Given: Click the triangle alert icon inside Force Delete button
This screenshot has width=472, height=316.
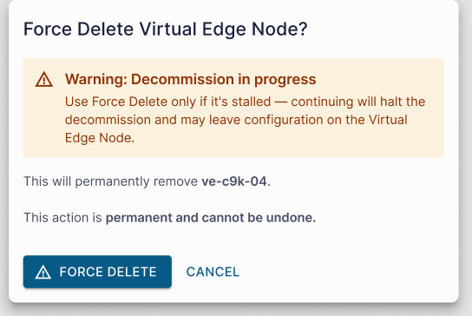Looking at the screenshot, I should point(43,272).
